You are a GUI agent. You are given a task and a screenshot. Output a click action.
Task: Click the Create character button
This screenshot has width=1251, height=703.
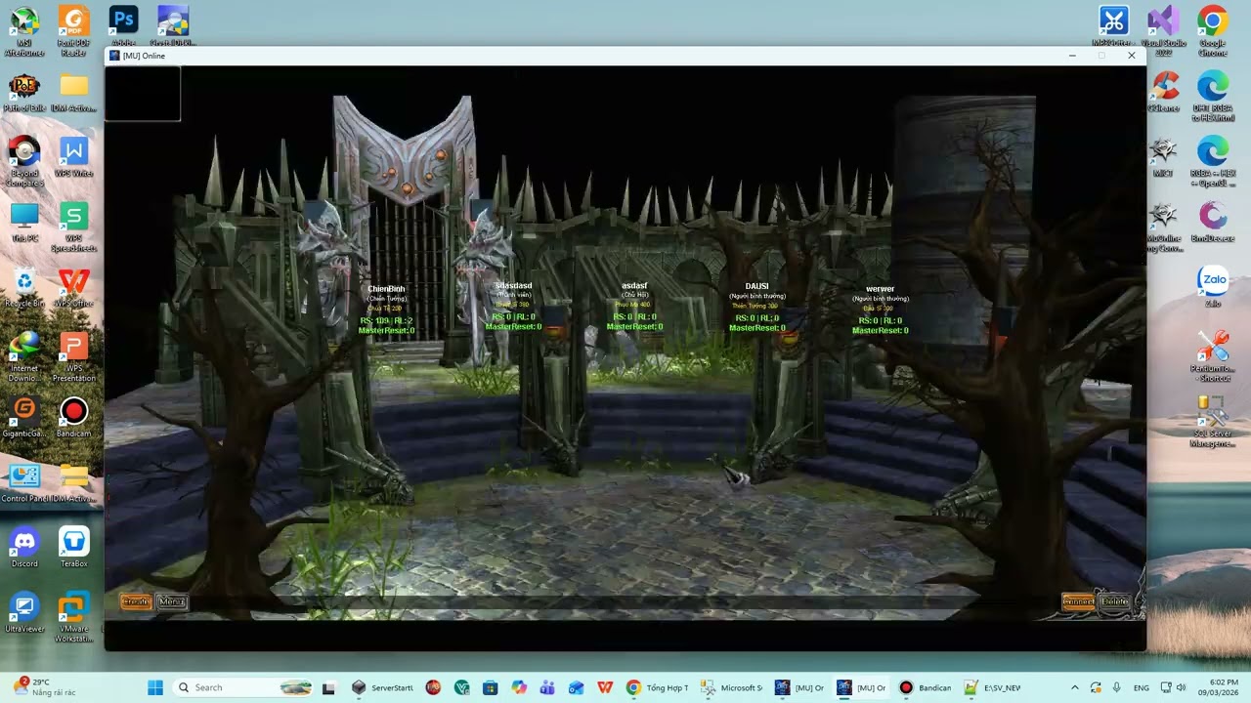pos(135,601)
